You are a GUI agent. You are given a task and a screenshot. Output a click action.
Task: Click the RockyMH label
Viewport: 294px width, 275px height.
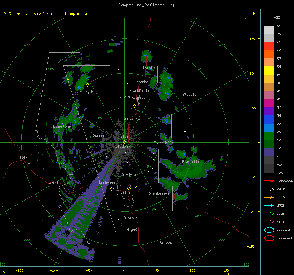pyautogui.click(x=86, y=92)
